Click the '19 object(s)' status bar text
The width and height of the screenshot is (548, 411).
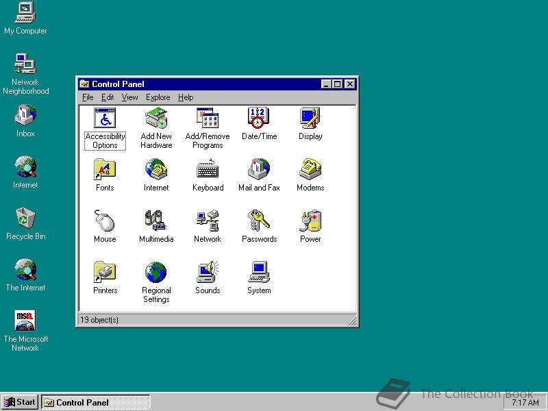99,320
